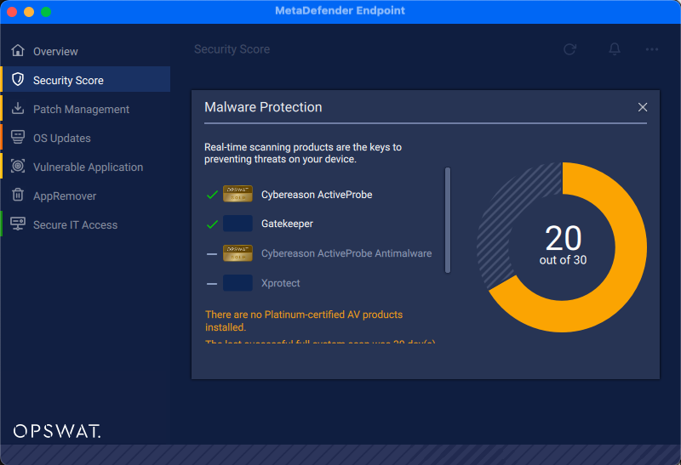Refresh the security score
Screen dimensions: 681x465
569,49
